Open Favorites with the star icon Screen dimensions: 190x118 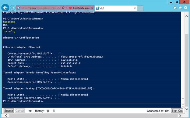tap(180, 8)
